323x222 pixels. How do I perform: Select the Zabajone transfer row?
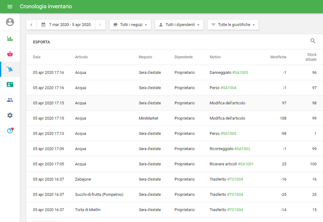tap(161, 179)
